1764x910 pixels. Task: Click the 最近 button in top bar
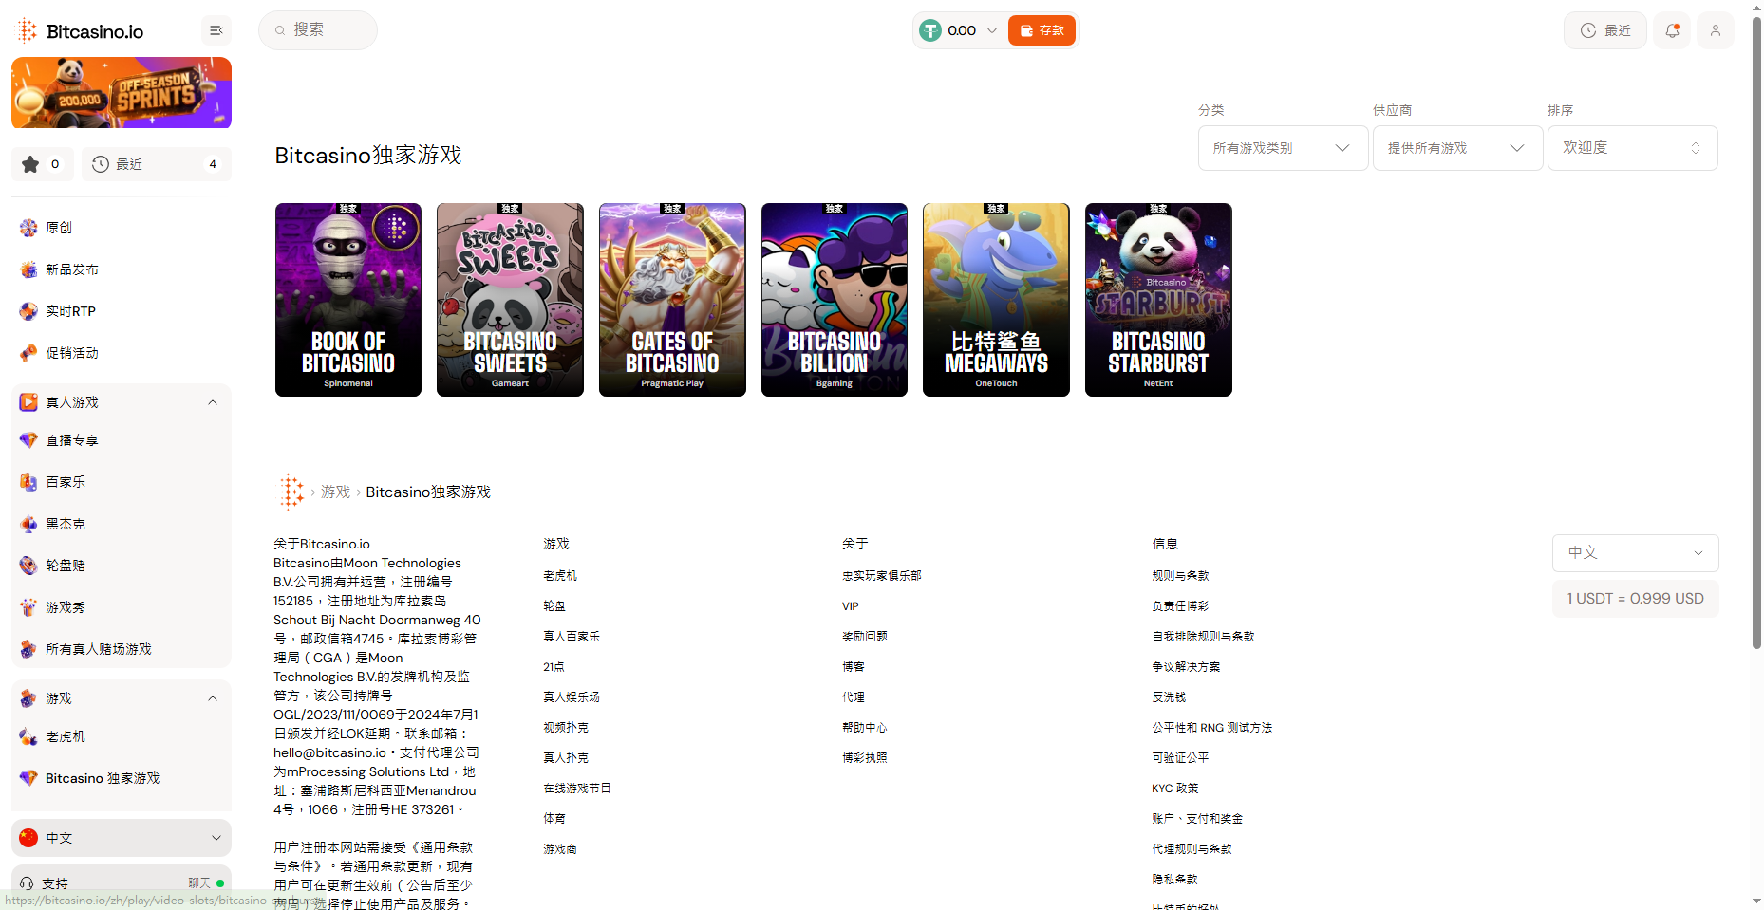pos(1605,30)
